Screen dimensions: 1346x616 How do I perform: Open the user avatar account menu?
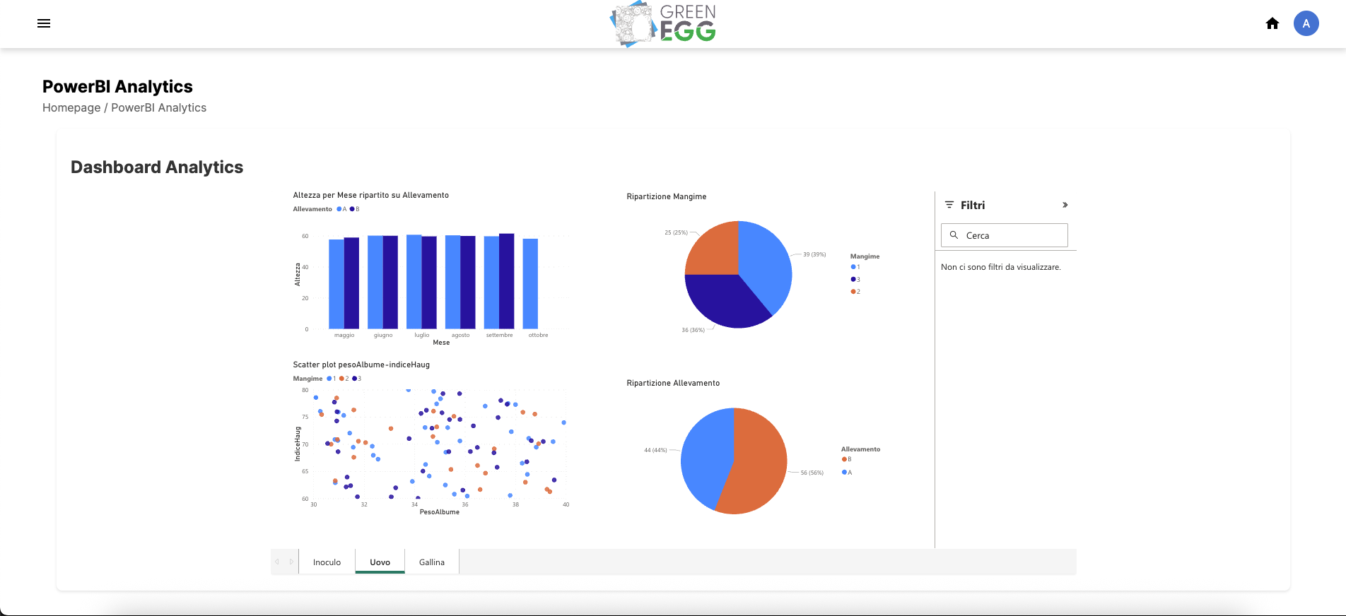click(1306, 23)
